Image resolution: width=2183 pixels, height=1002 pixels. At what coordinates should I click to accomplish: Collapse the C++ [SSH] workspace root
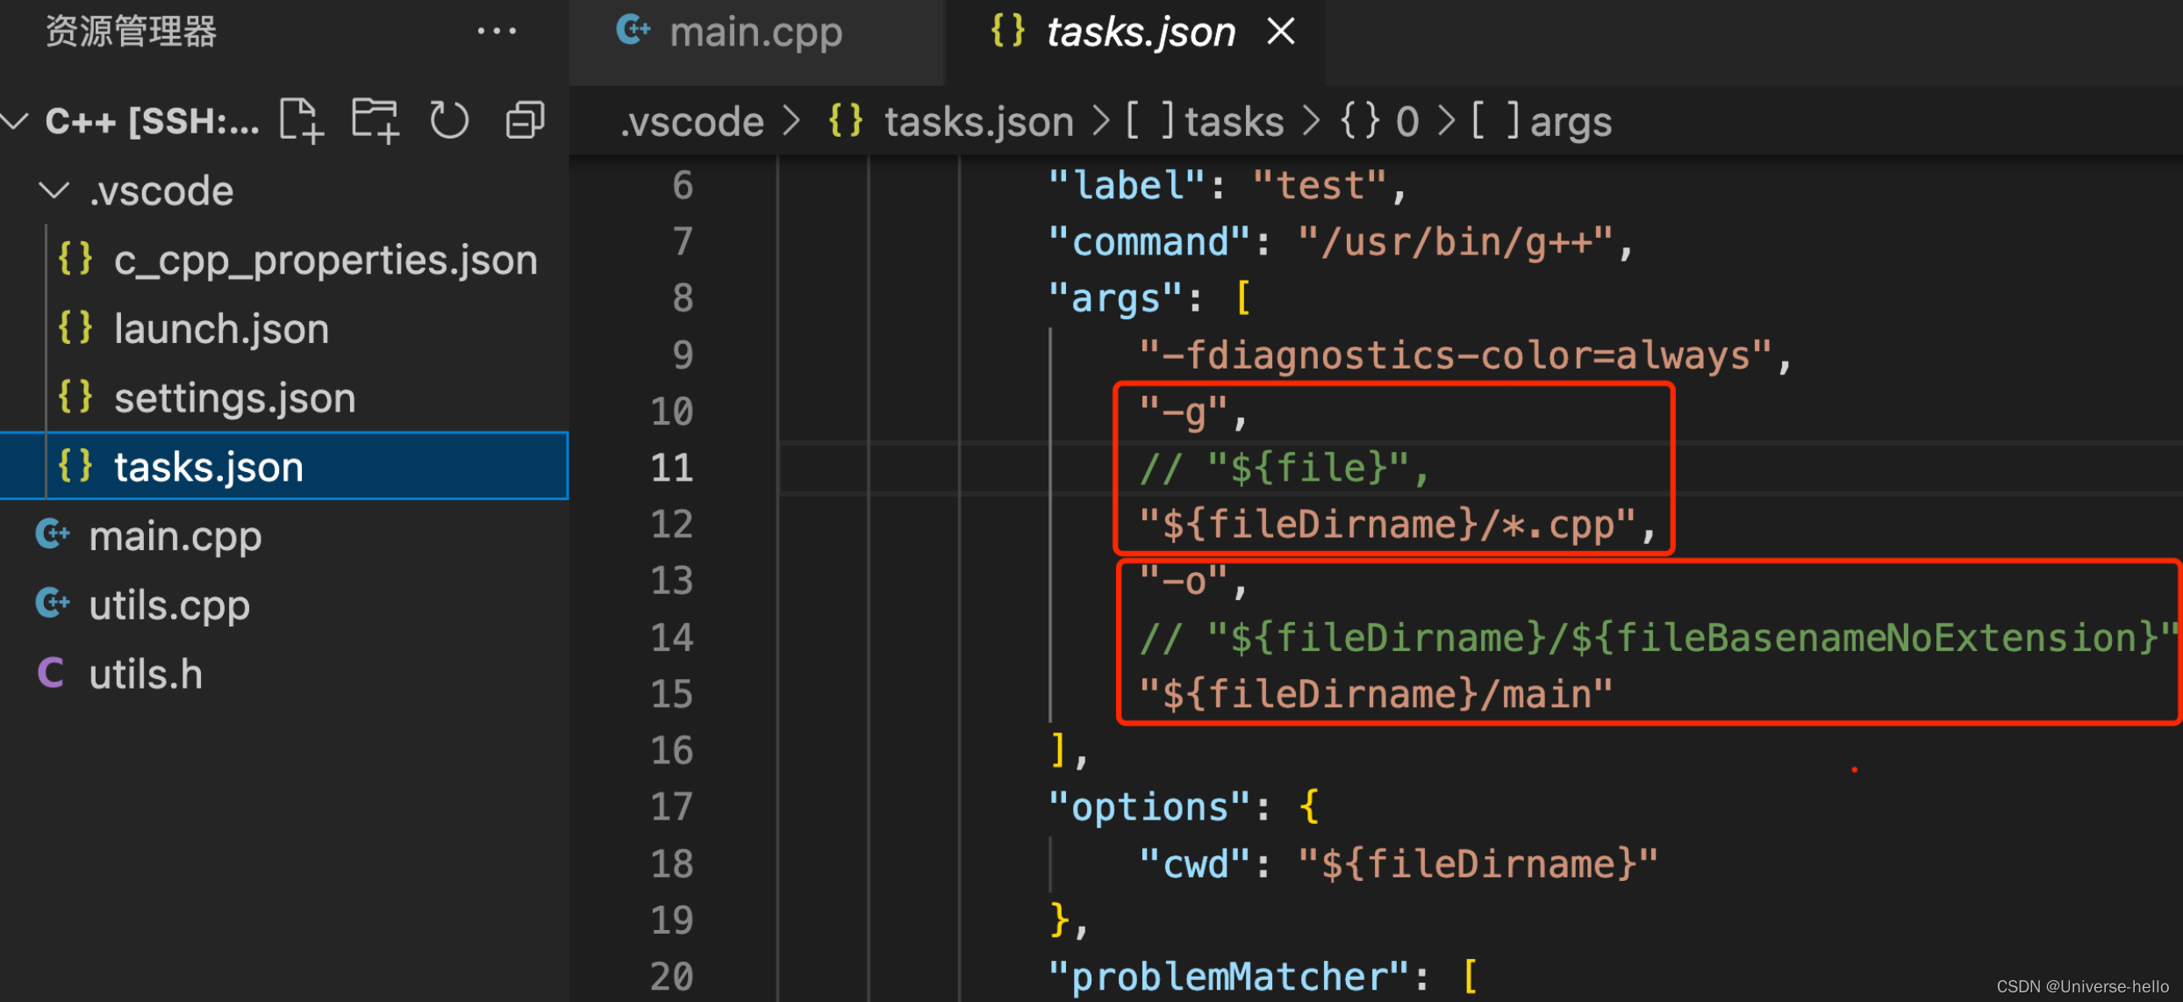pyautogui.click(x=16, y=120)
